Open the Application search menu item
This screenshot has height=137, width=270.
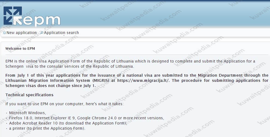click(61, 33)
